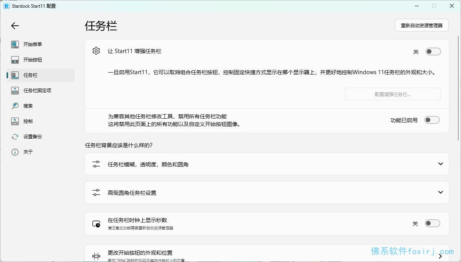The height and width of the screenshot is (262, 461).
Task: Open the 开始按钮 section
Action: [x=40, y=60]
